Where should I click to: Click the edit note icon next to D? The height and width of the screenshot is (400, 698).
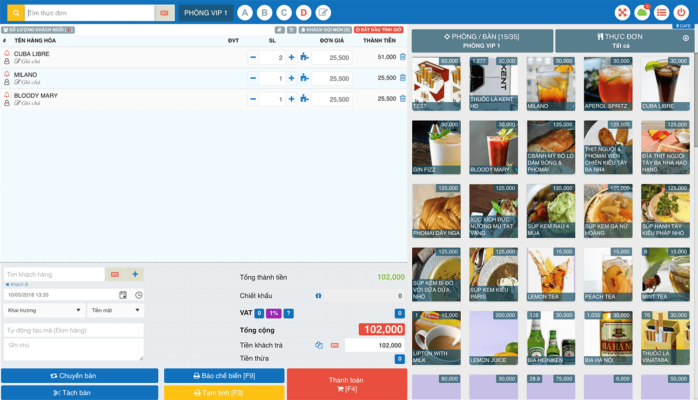pyautogui.click(x=323, y=13)
